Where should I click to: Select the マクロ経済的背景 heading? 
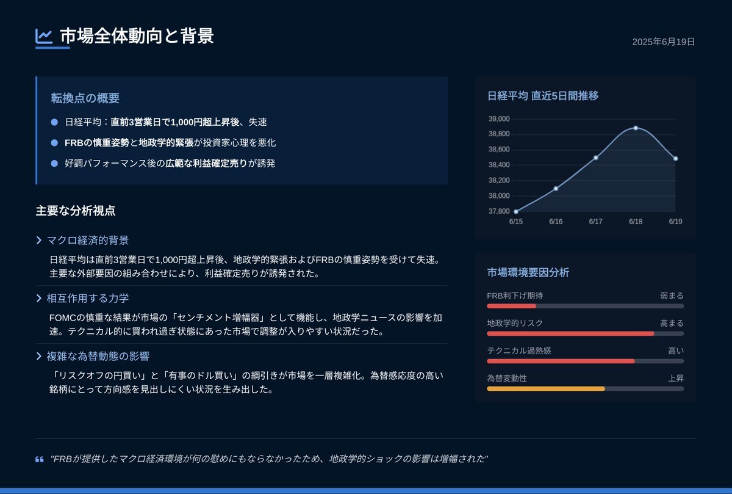[88, 240]
